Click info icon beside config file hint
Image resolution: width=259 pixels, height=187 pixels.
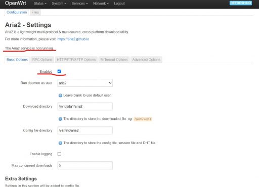click(x=60, y=143)
